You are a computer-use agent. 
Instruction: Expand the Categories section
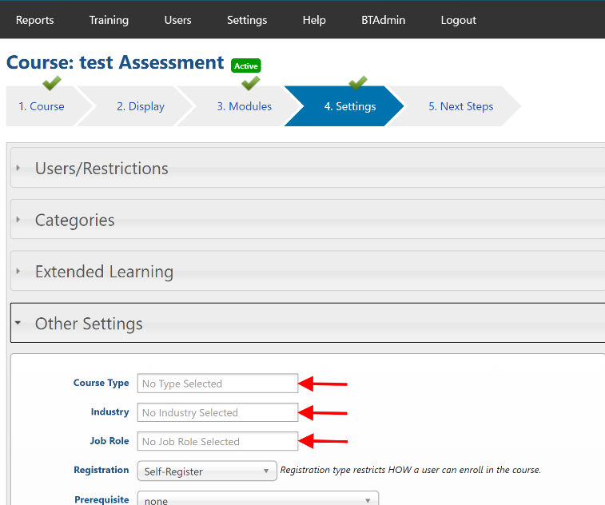coord(308,220)
